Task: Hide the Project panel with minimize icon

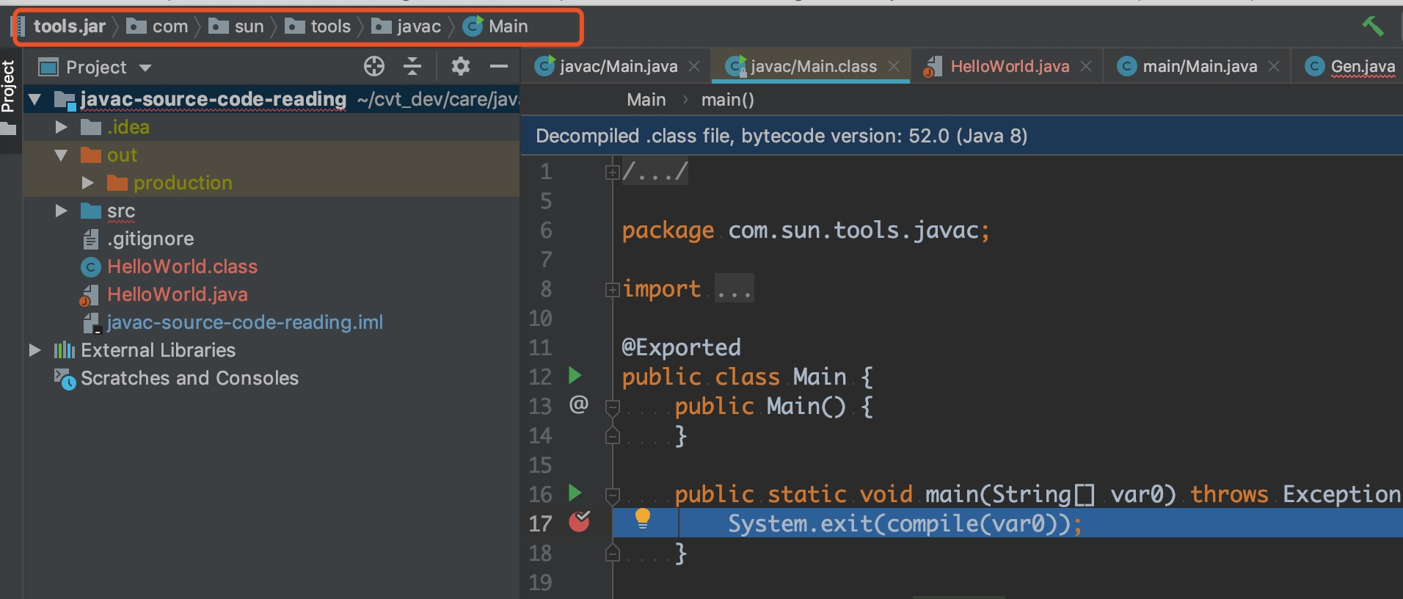Action: coord(499,67)
